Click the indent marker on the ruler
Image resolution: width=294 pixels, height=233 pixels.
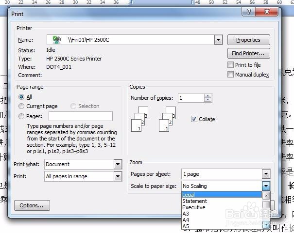[130, 3]
